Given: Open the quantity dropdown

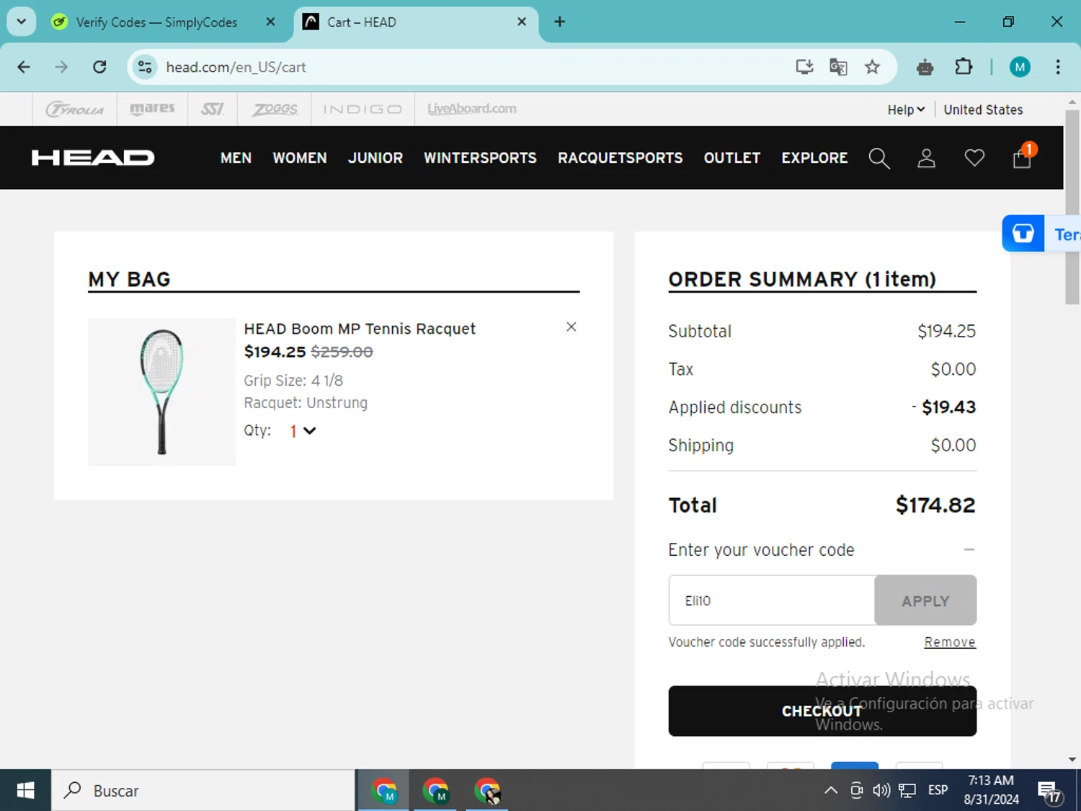Looking at the screenshot, I should point(303,431).
